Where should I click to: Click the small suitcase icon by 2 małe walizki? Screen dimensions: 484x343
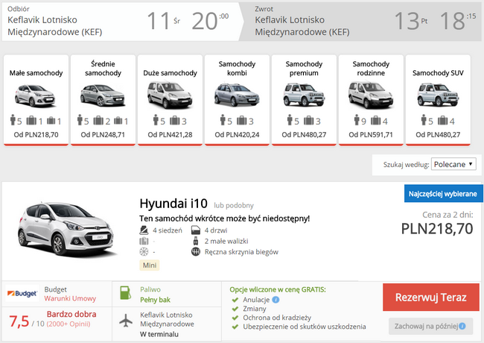pos(195,241)
